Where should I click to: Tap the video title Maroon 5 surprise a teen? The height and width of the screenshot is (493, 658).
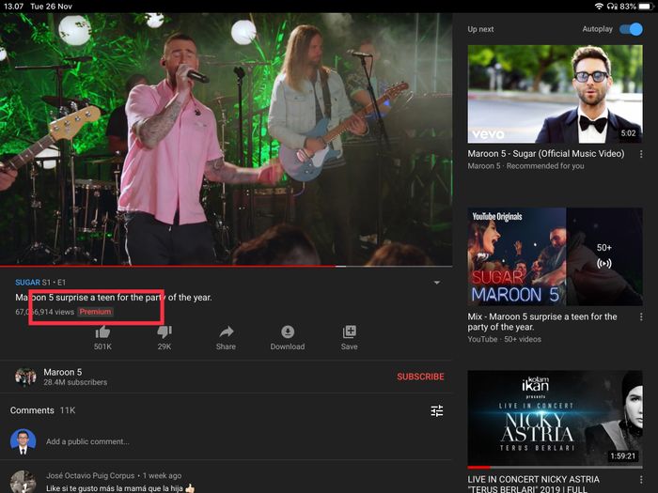tap(114, 298)
